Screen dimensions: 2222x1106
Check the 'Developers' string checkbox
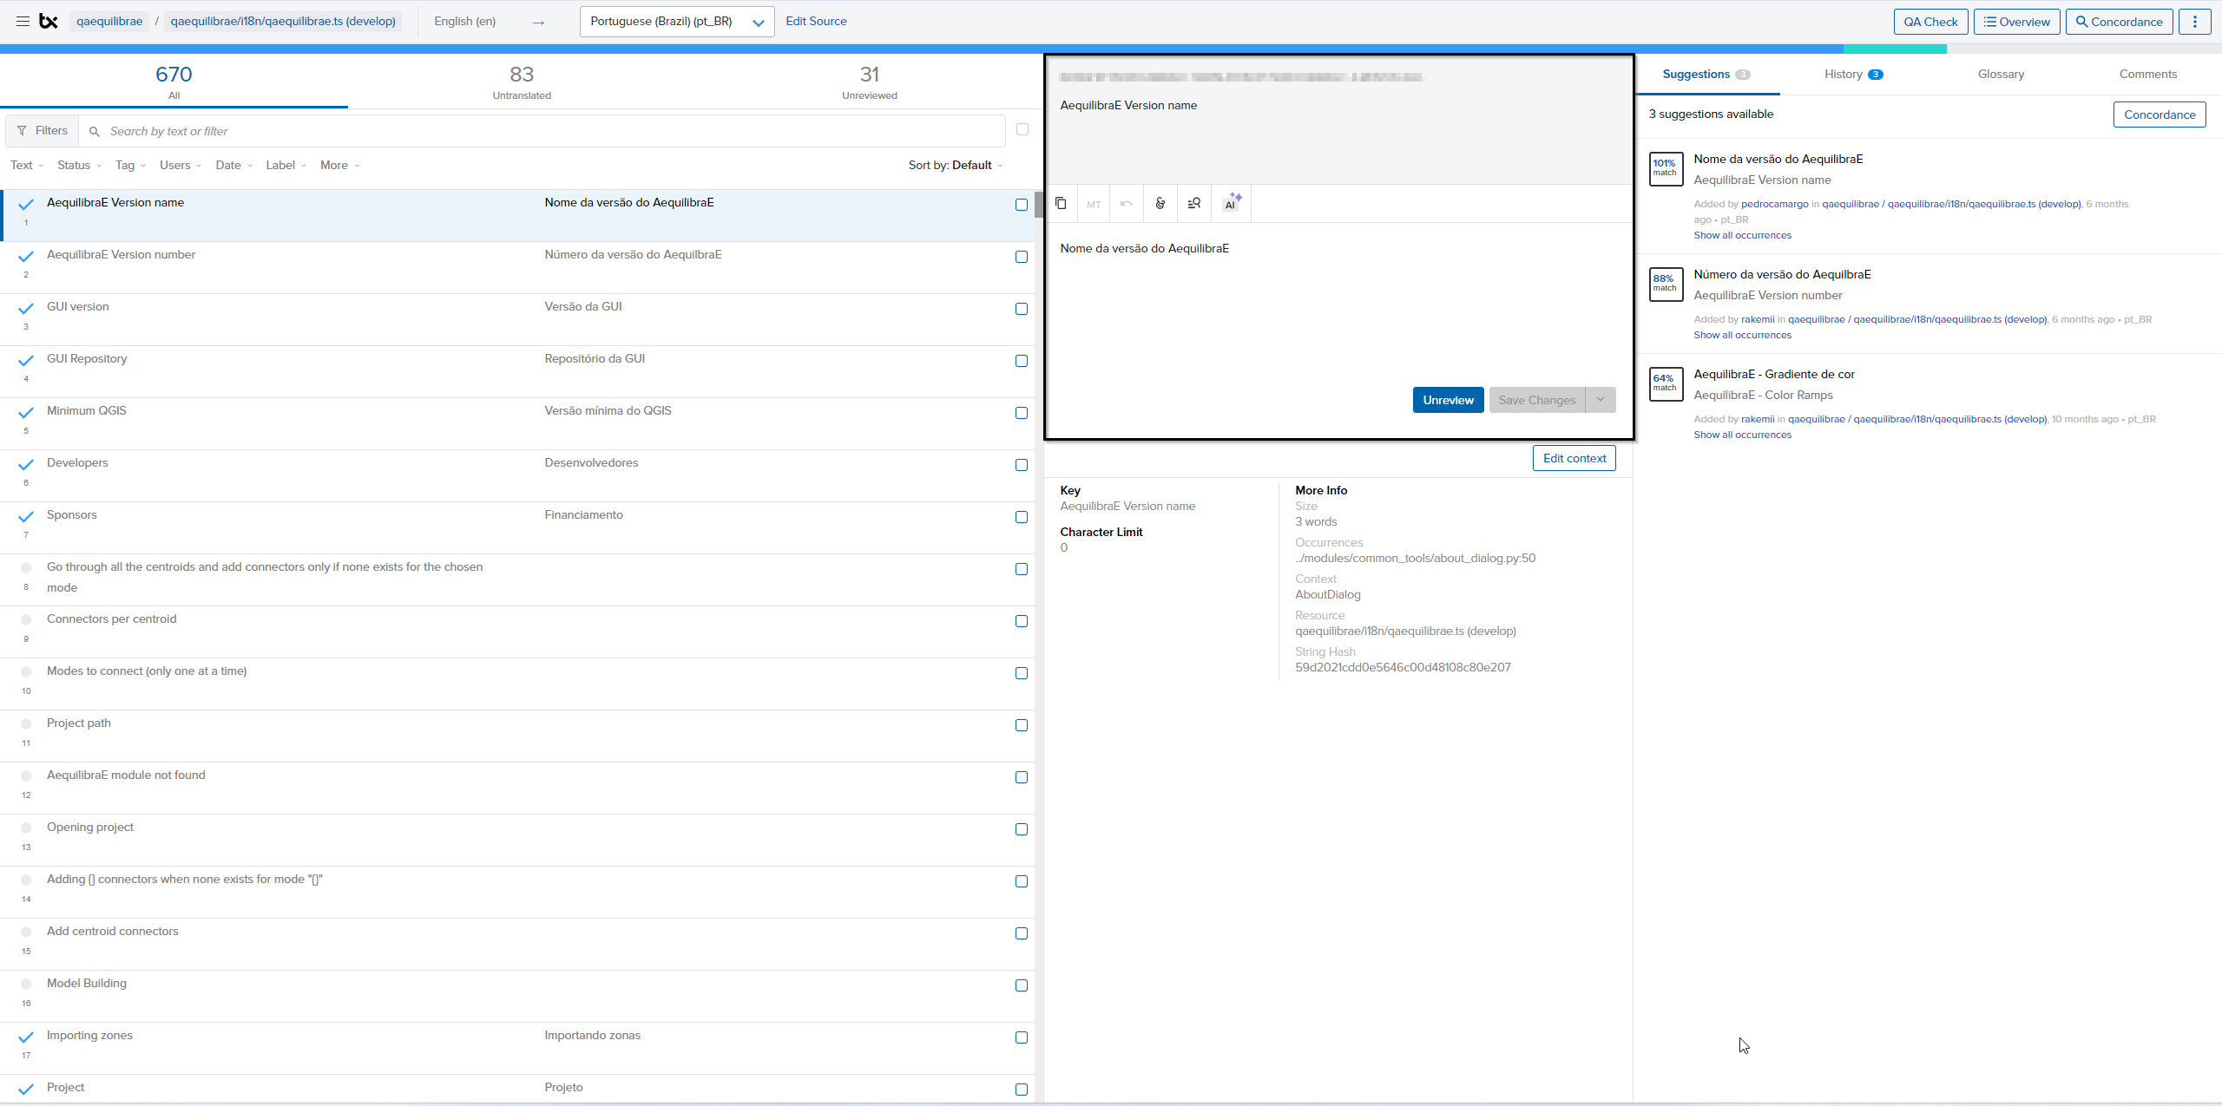1022,465
